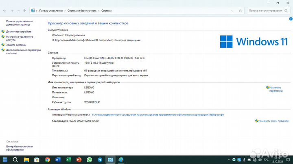The image size is (293, 164).
Task: Restore down the System window
Action: (278, 3)
